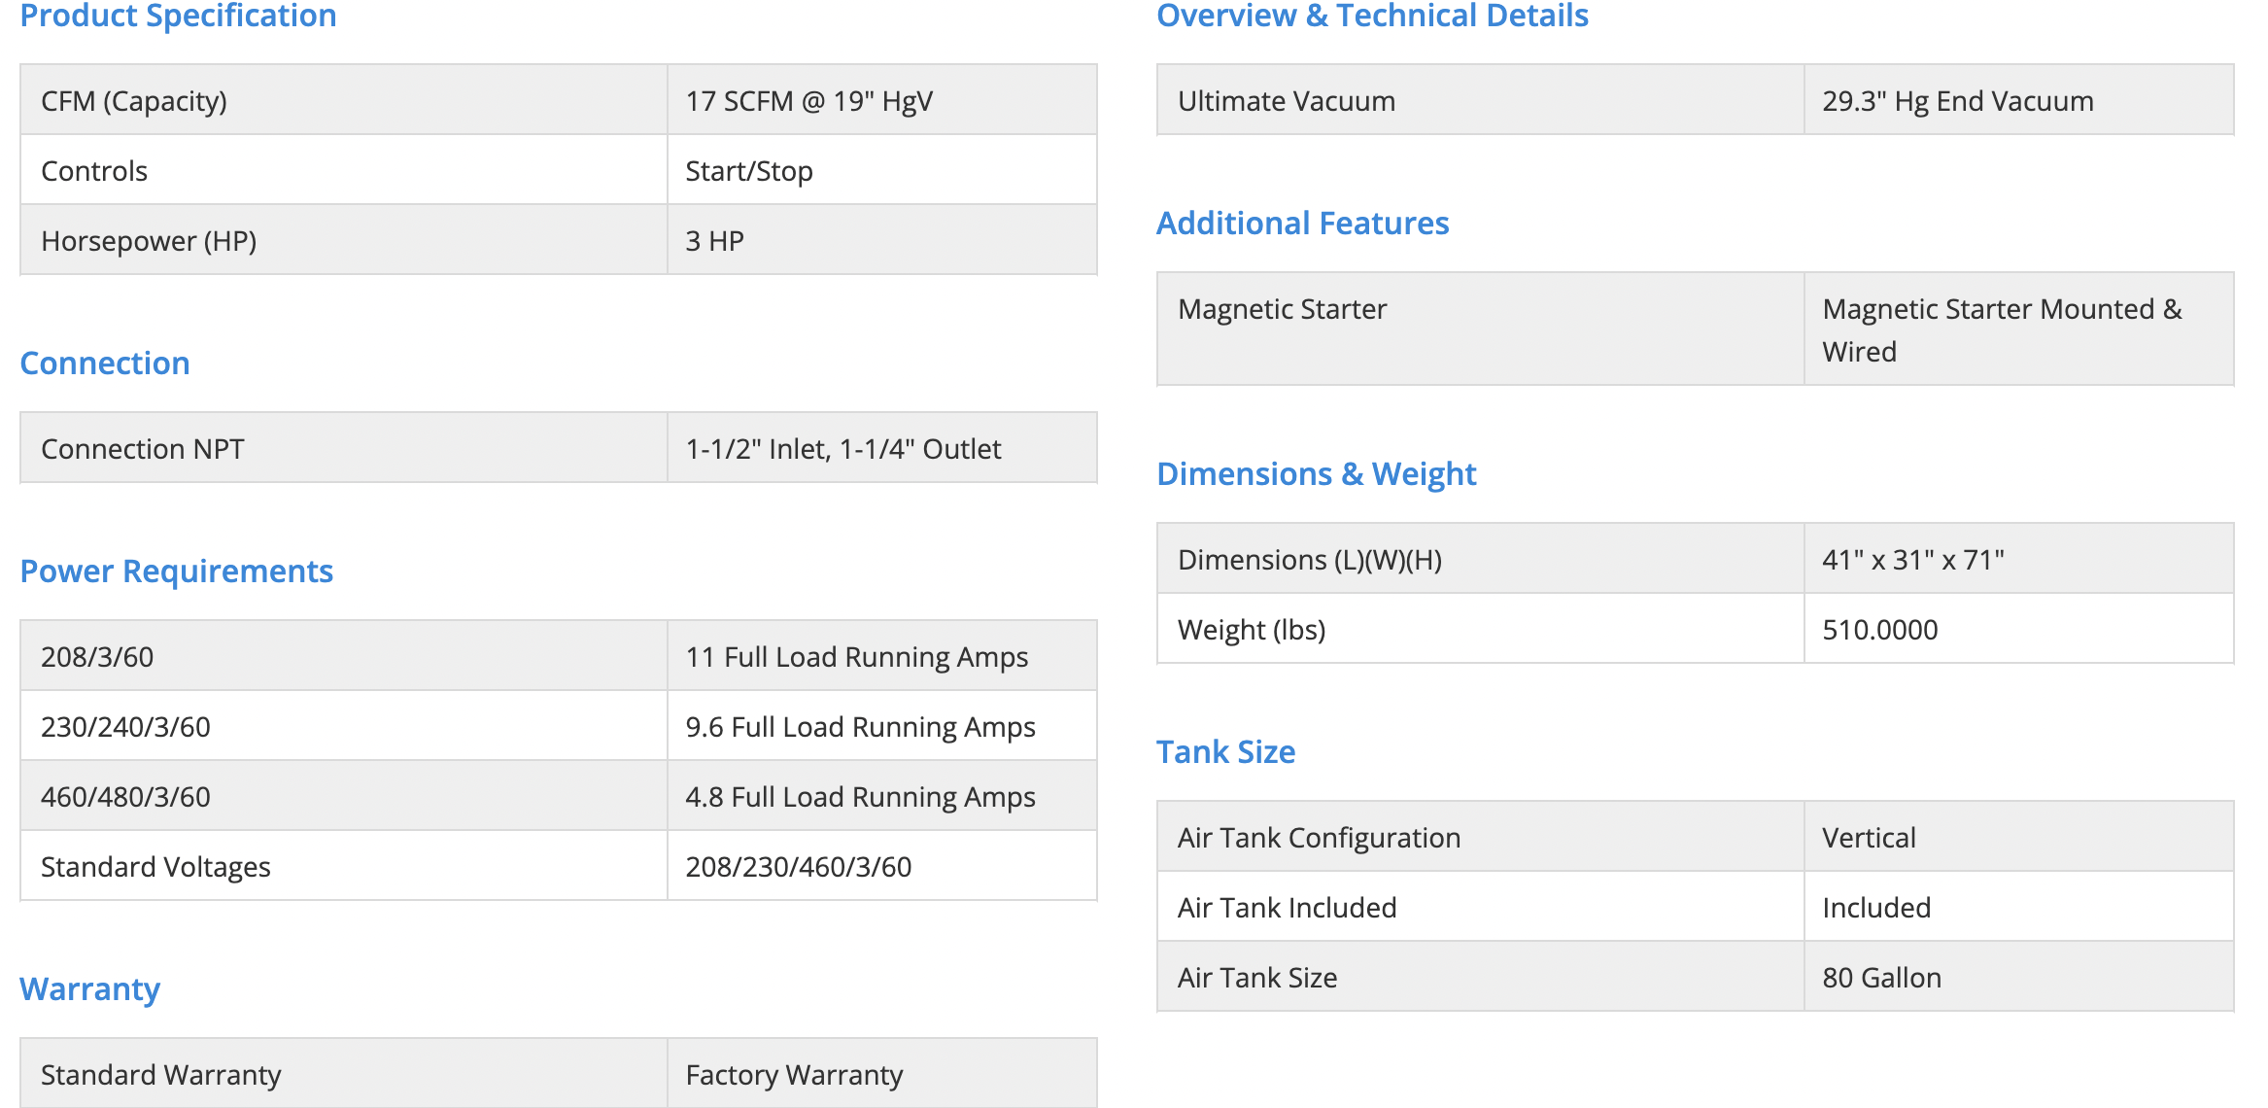Click the 80 Gallon tank size value

1881,978
